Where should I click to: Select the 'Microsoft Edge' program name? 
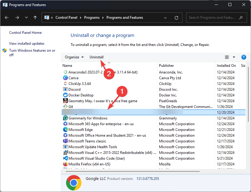click(x=81, y=130)
